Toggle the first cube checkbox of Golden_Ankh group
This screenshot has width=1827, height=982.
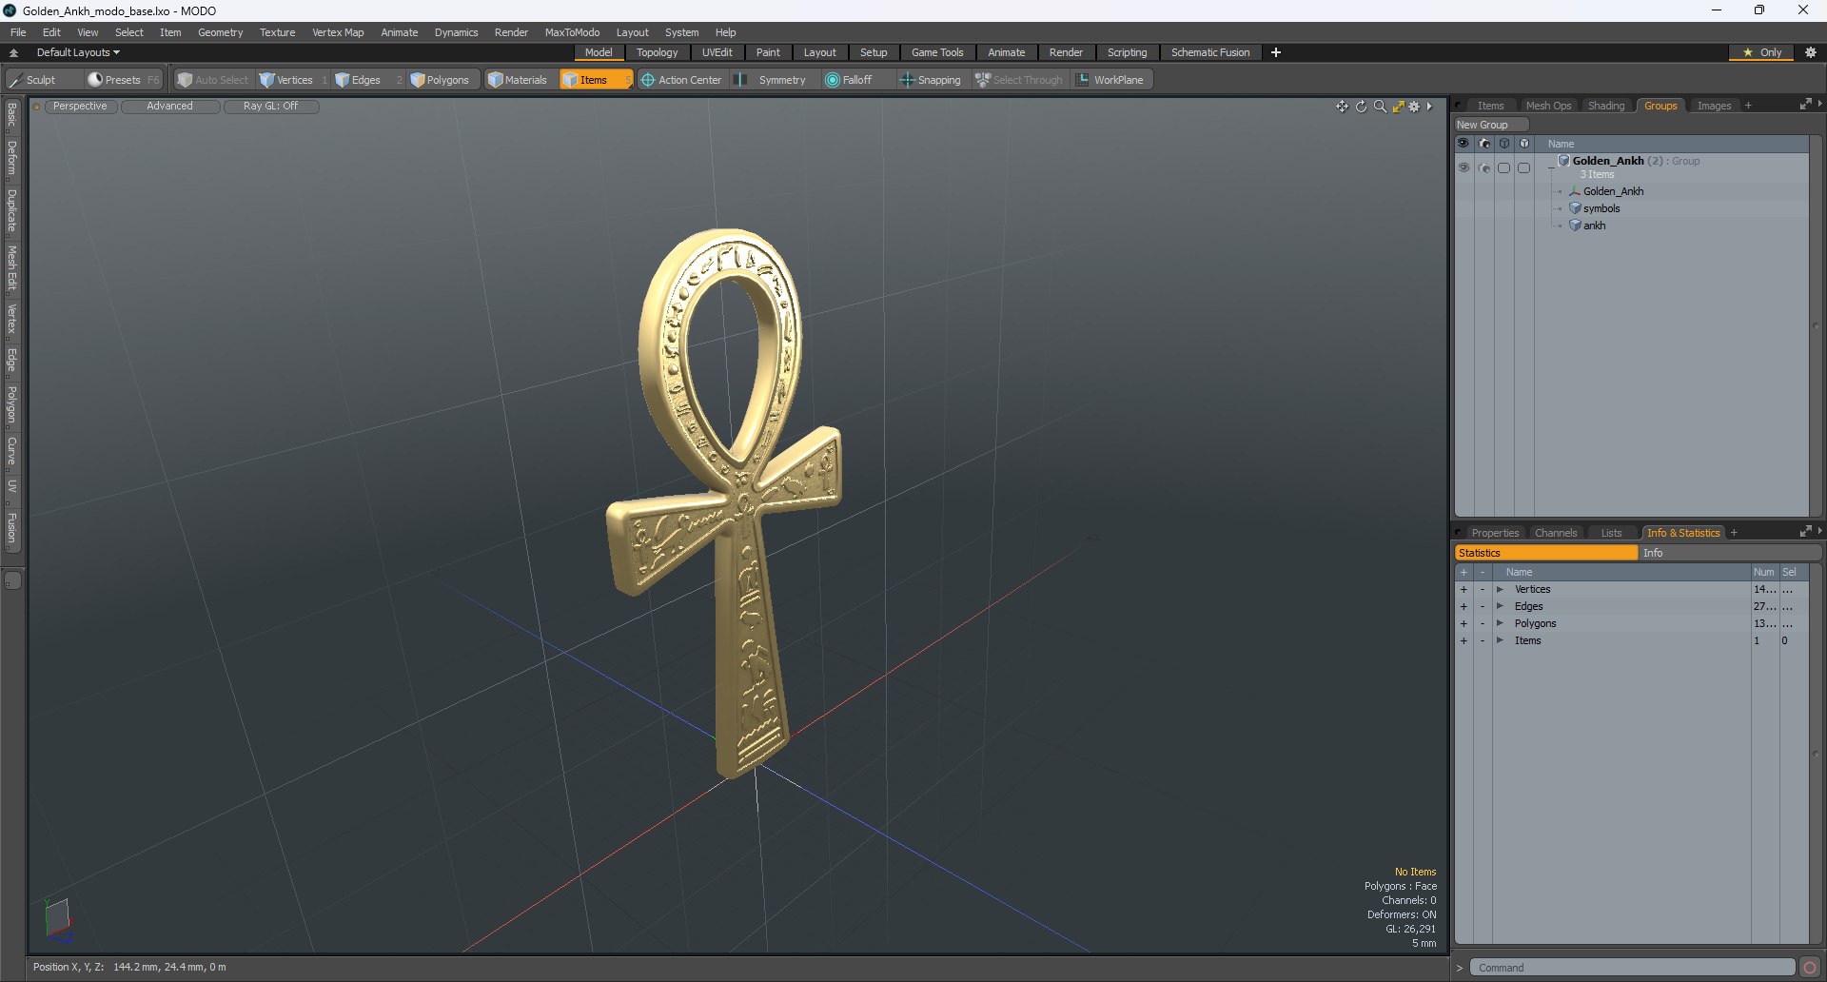point(1503,167)
